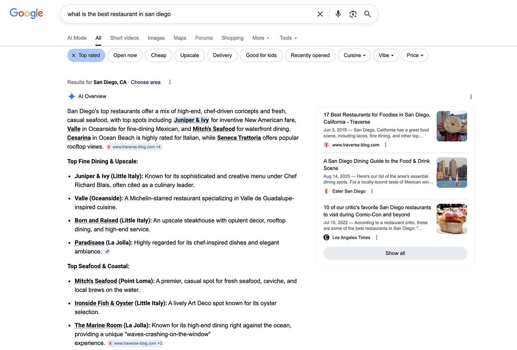This screenshot has height=350, width=517.
Task: Enable the Open now filter
Action: (x=125, y=55)
